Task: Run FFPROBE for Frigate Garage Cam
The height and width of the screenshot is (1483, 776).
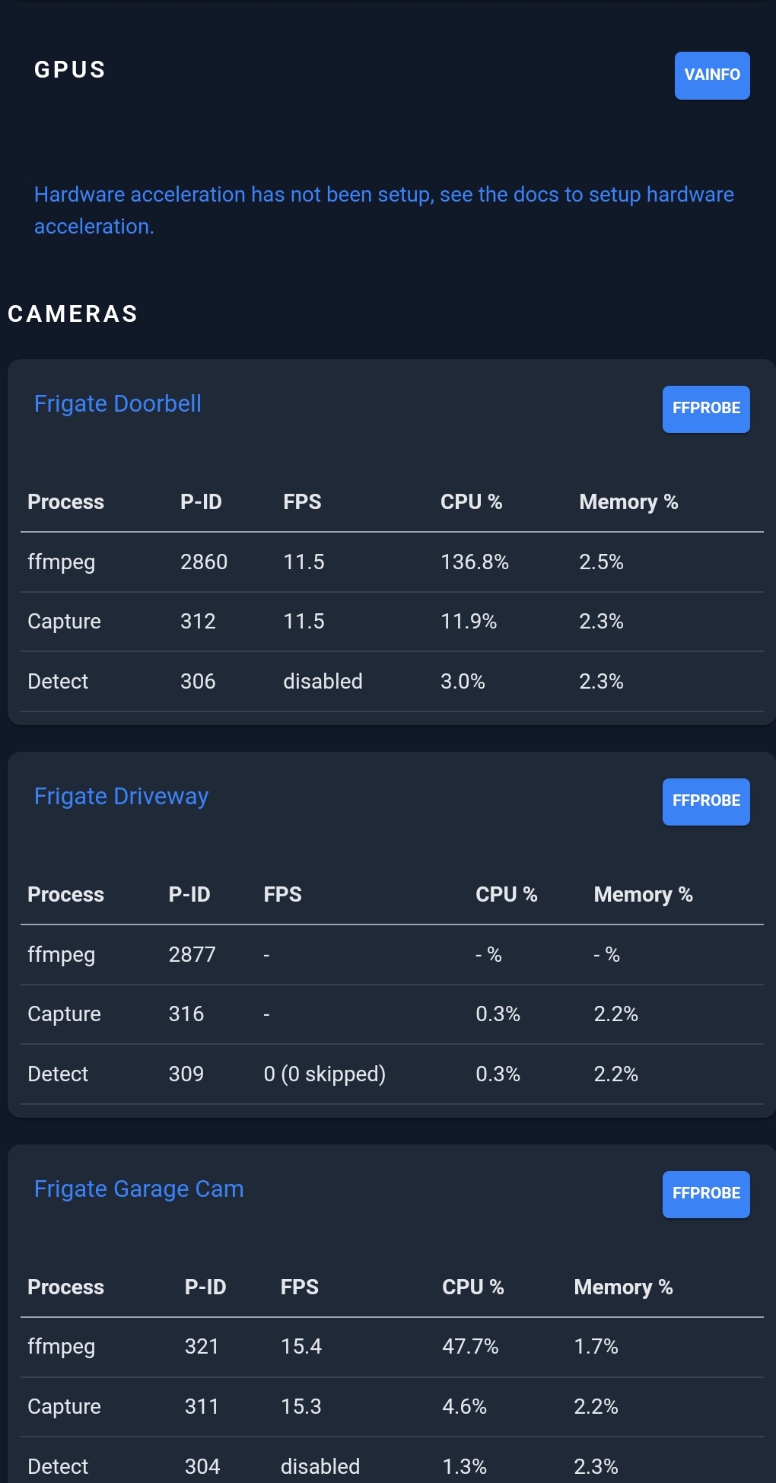Action: (x=705, y=1194)
